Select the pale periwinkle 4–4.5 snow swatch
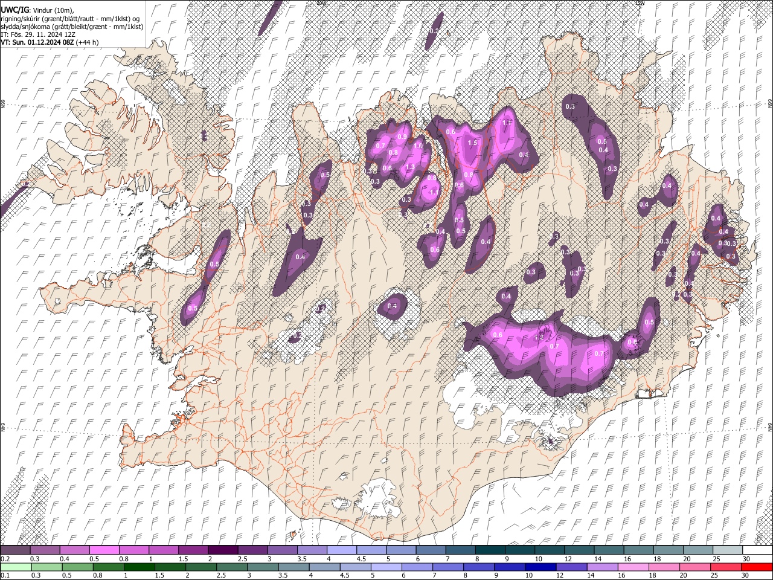Viewport: 773px width, 580px height. click(x=341, y=550)
